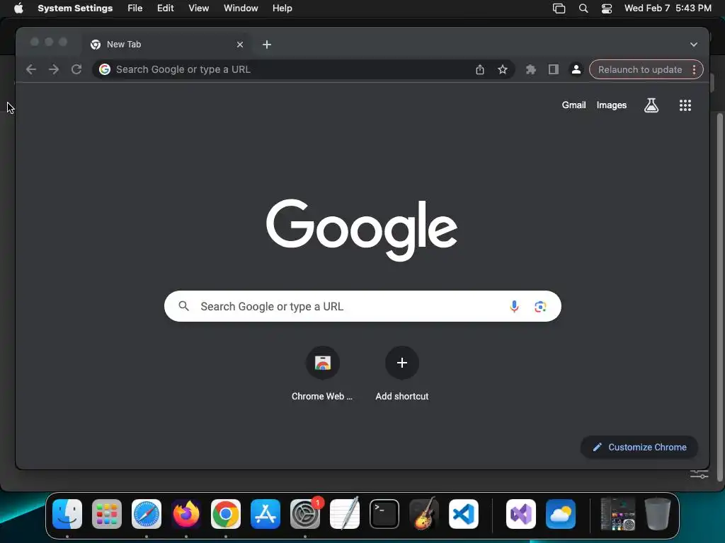Open the cloud weather app in Dock
The width and height of the screenshot is (725, 543).
coord(561,514)
